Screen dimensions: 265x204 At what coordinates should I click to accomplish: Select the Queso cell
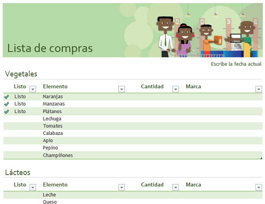click(50, 202)
